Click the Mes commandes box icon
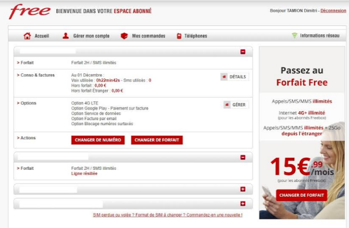The height and width of the screenshot is (228, 349). (x=124, y=36)
